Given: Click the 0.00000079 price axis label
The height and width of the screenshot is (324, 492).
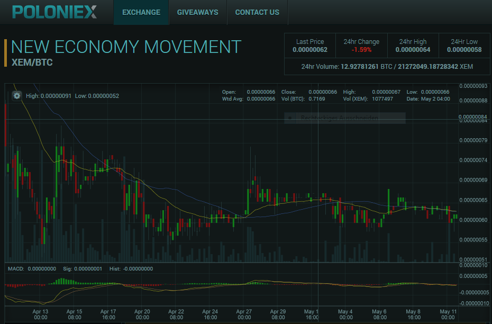Looking at the screenshot, I should 473,140.
